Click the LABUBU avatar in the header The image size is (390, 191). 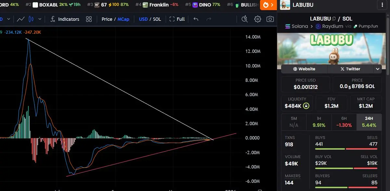285,5
